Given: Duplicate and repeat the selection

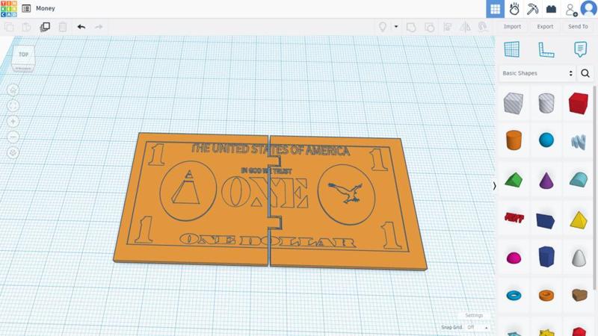Looking at the screenshot, I should [45, 27].
